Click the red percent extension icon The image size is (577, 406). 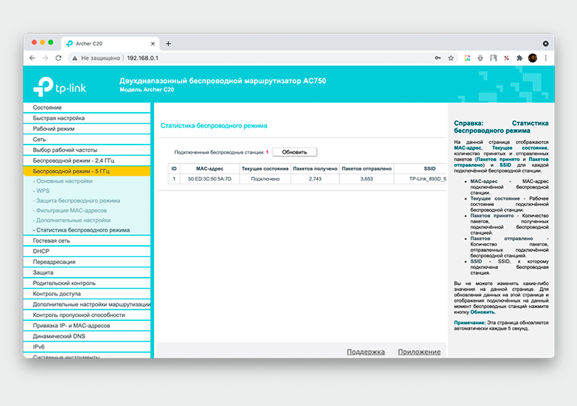pos(506,58)
